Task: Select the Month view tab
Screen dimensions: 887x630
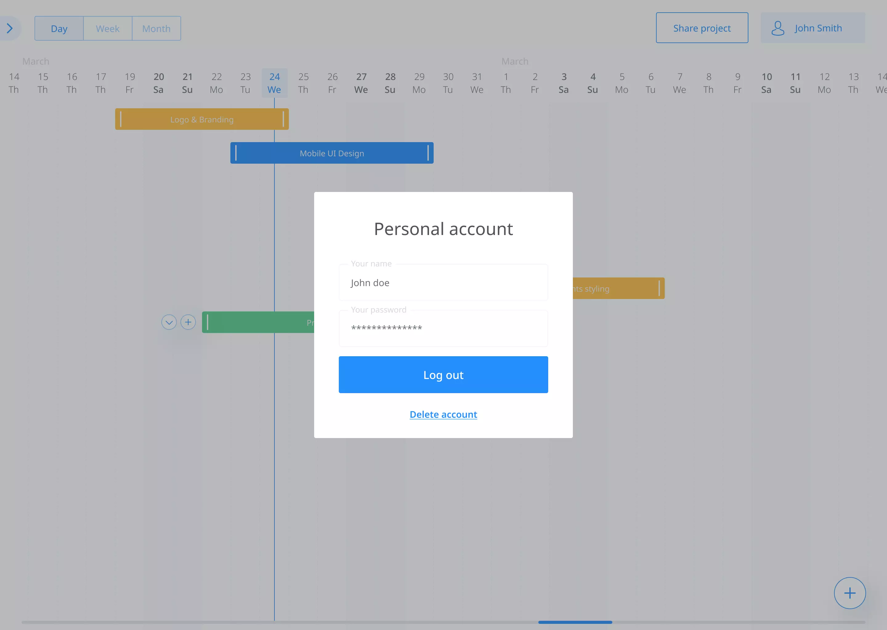Action: tap(156, 28)
